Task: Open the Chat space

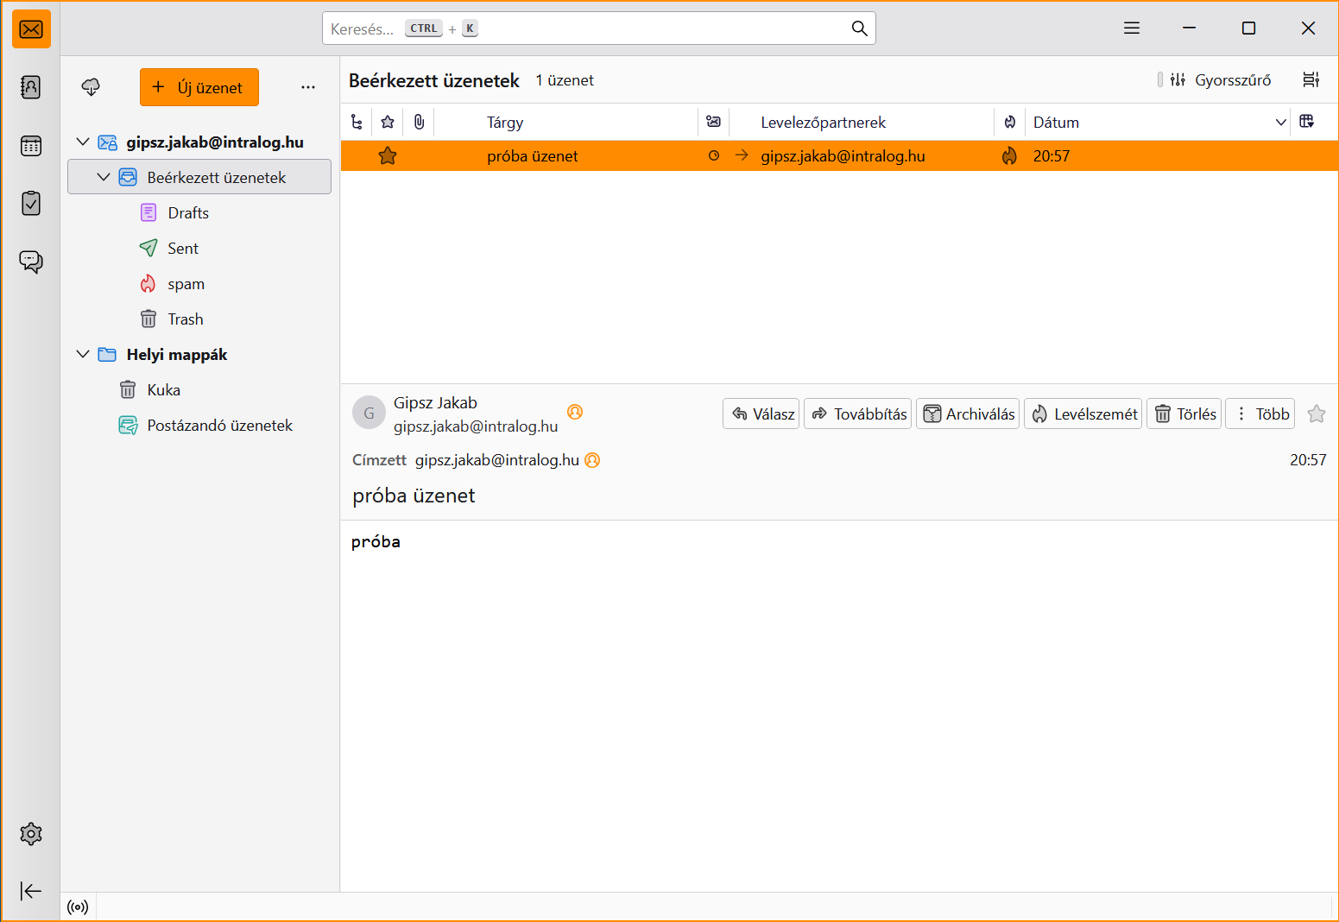Action: [x=31, y=262]
